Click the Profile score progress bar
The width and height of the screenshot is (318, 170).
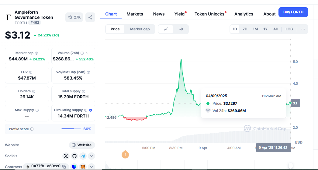pos(71,129)
